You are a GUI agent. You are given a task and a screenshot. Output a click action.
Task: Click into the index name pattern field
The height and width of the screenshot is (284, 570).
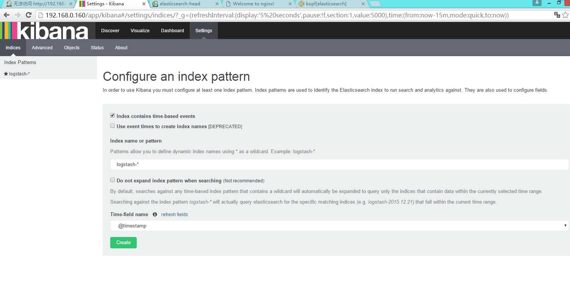point(339,165)
